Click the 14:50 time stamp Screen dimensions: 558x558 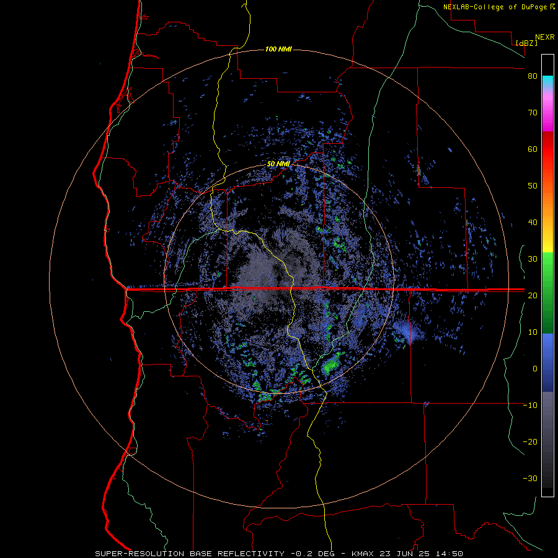[449, 554]
